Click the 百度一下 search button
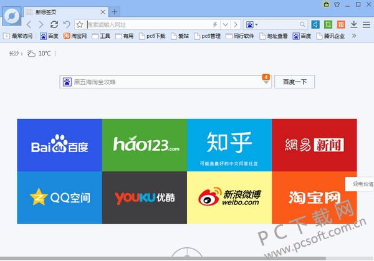The width and height of the screenshot is (374, 261). click(294, 82)
